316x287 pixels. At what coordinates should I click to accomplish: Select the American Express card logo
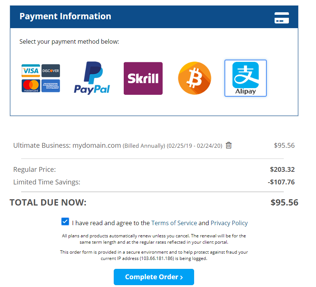[51, 86]
